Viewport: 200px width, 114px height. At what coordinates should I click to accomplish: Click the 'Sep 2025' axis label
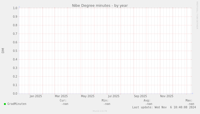(140, 96)
